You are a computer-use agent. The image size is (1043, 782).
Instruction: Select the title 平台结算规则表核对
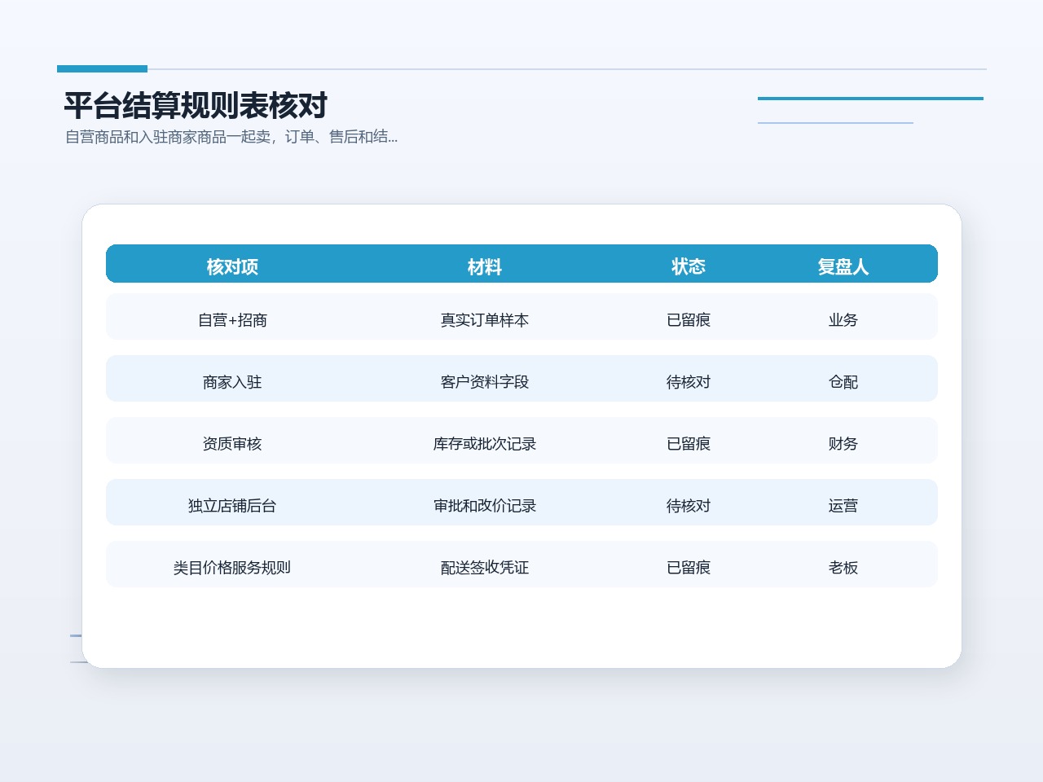tap(196, 106)
